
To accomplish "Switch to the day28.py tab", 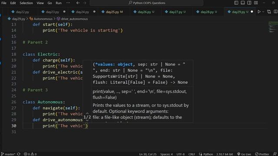I will 207,12.
